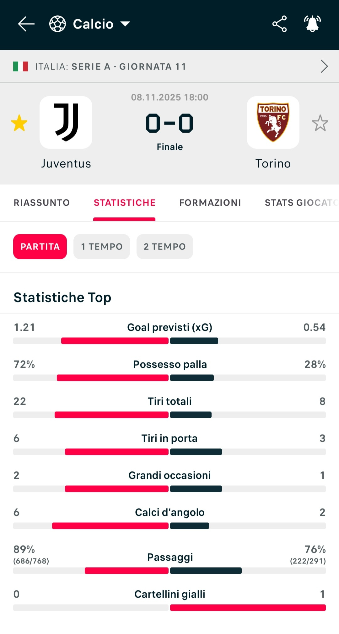The width and height of the screenshot is (339, 634).
Task: Expand the Calcio sport dropdown
Action: (125, 24)
